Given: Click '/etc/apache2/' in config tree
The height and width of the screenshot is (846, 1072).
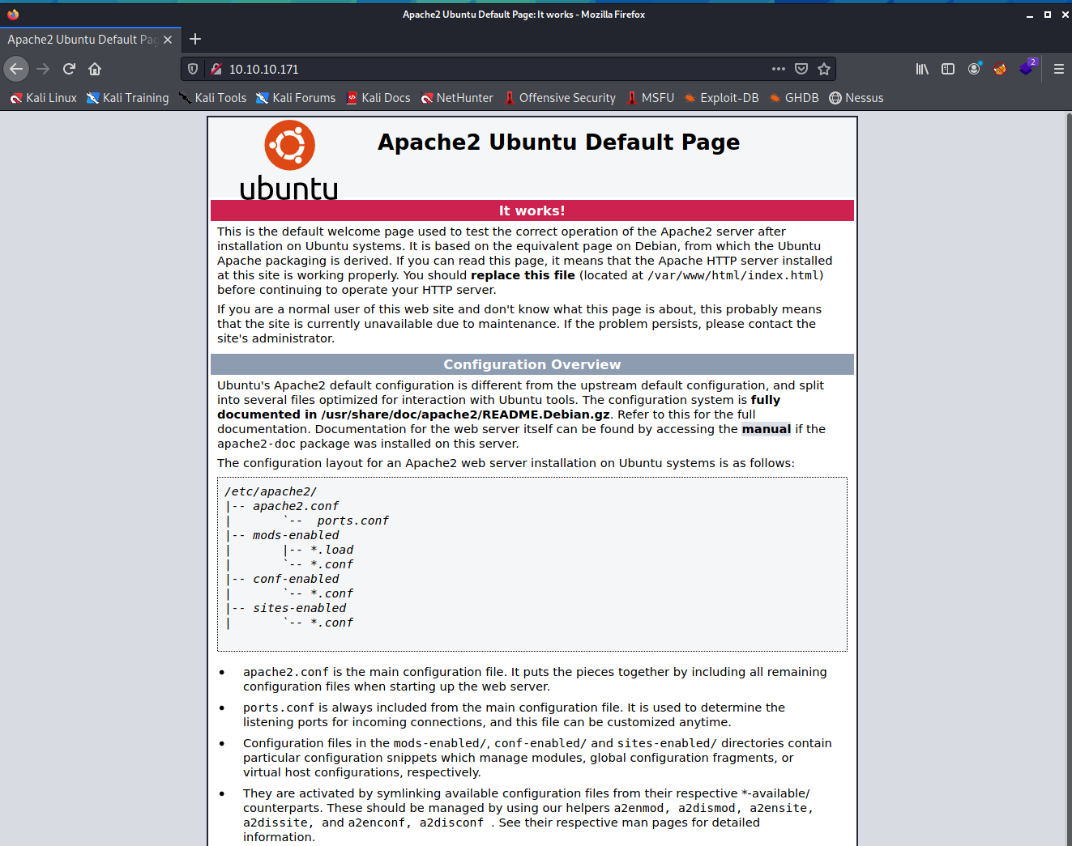Looking at the screenshot, I should (x=271, y=491).
